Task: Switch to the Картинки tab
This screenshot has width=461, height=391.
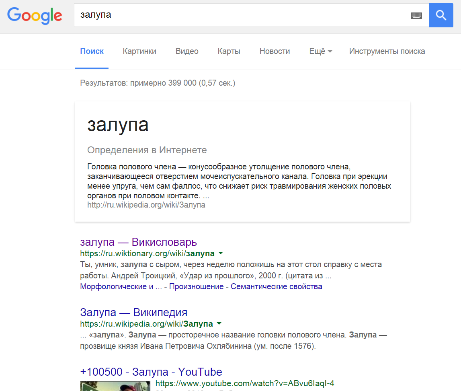Action: (x=139, y=51)
